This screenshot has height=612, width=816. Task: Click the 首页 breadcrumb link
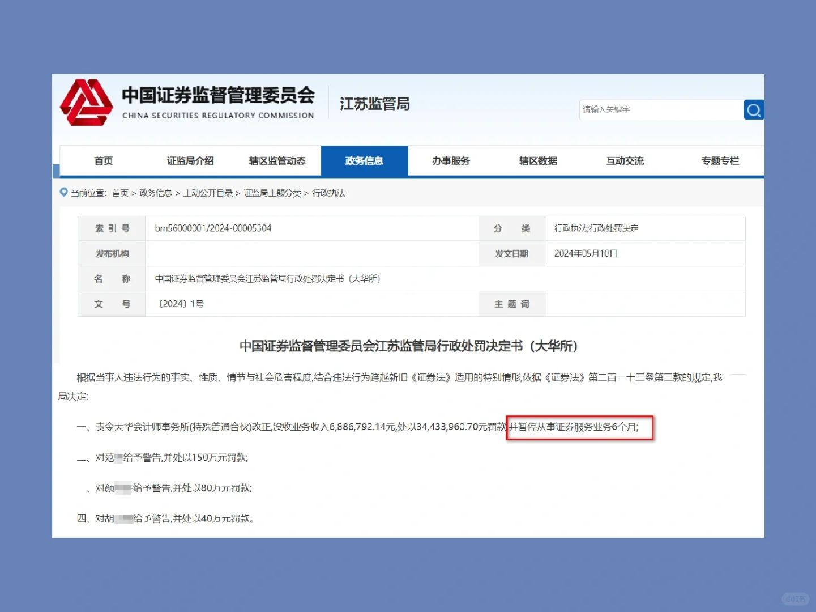120,193
